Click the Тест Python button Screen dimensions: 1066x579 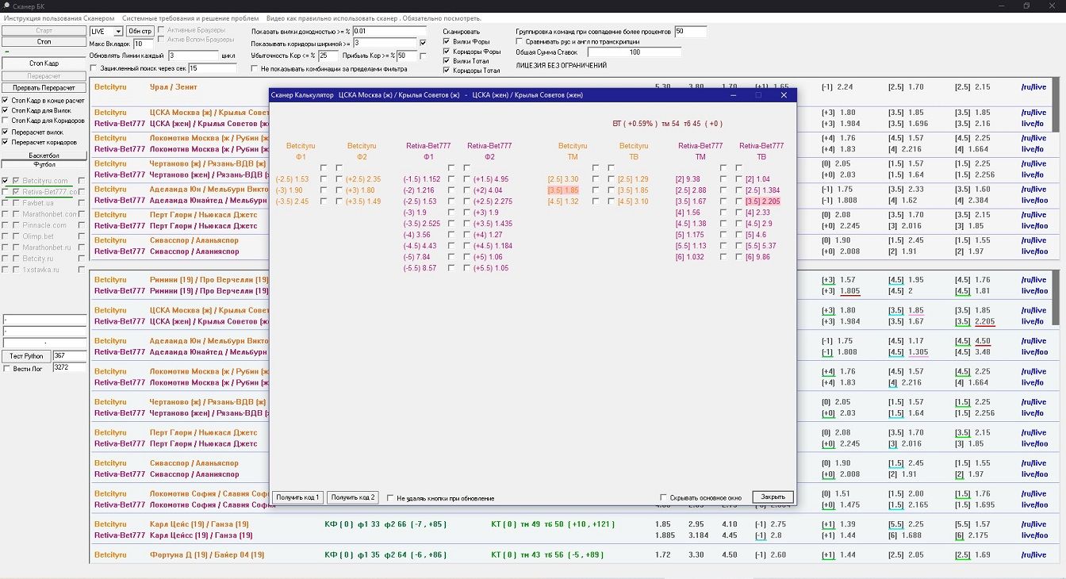tap(27, 356)
